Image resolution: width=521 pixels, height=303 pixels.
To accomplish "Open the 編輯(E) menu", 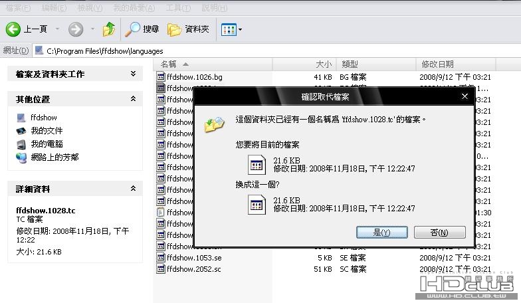I will pos(54,8).
